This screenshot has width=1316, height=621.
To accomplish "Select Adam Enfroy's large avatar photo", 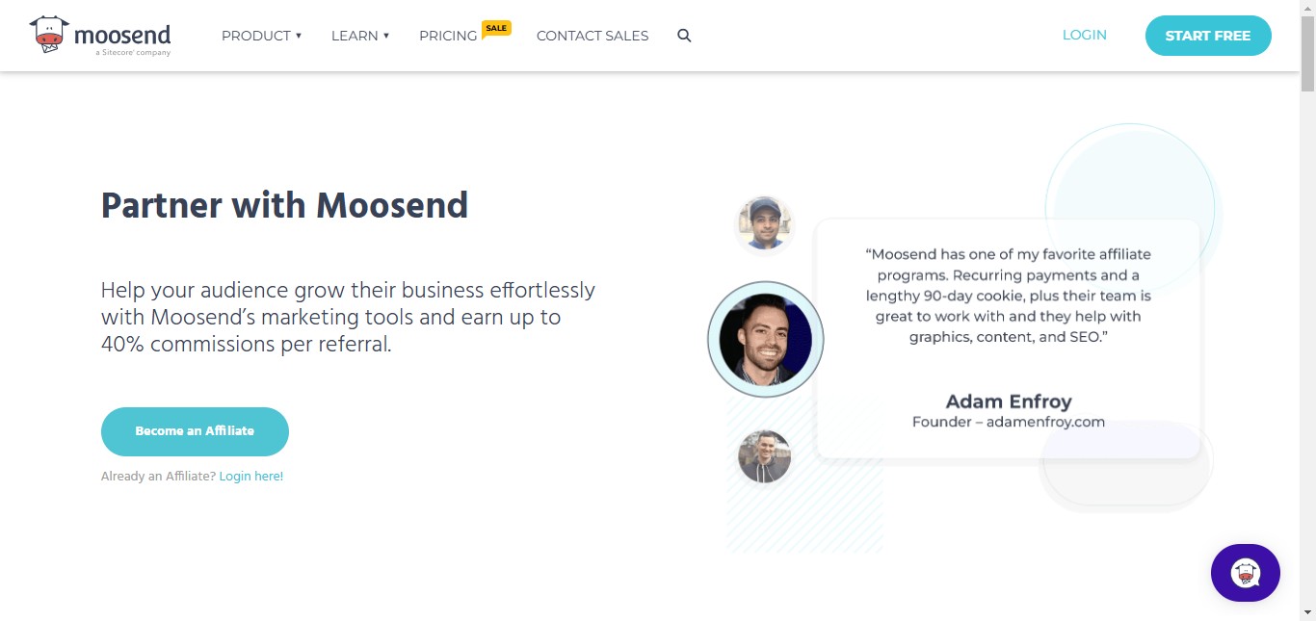I will pyautogui.click(x=766, y=339).
